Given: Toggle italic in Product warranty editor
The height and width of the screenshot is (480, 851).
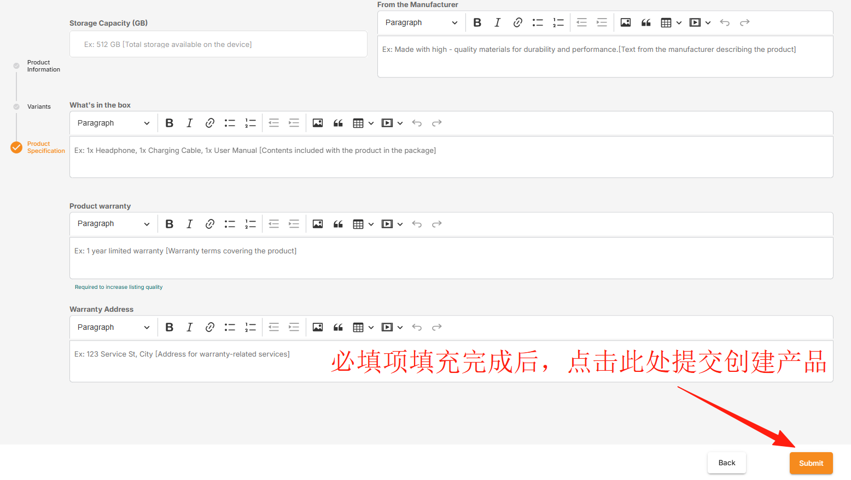Looking at the screenshot, I should point(189,224).
